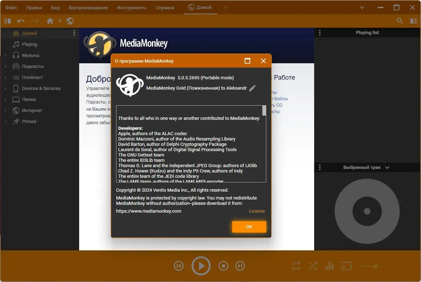Toggle repeat mode
Screen dimensions: 421x282
pyautogui.click(x=296, y=266)
